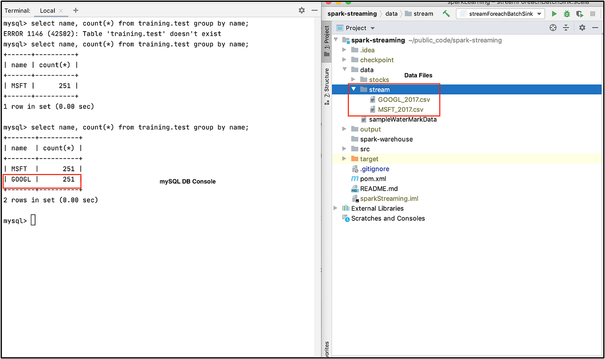The height and width of the screenshot is (359, 605).
Task: Open the streamForeachBatchSink run configuration dropdown
Action: pos(539,13)
